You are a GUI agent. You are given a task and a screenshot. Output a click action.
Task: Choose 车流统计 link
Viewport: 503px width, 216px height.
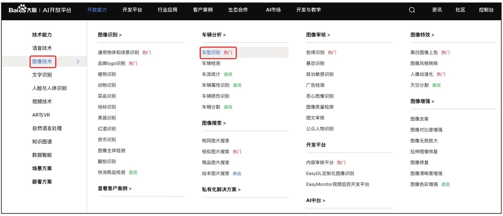click(211, 74)
